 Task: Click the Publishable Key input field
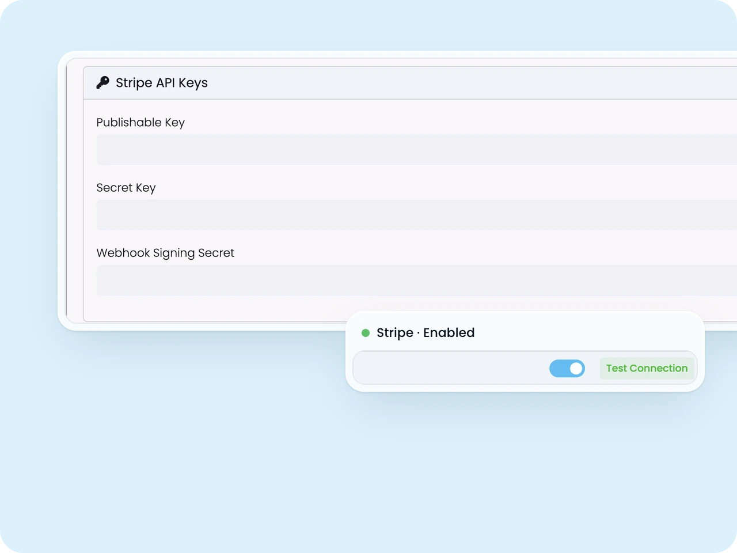pos(417,150)
